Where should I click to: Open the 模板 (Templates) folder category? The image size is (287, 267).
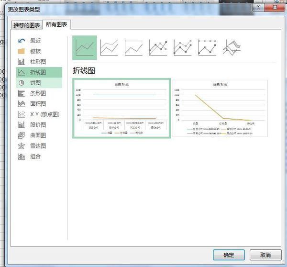[39, 51]
